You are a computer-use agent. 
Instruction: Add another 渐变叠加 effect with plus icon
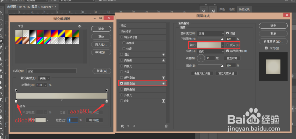point(163,83)
